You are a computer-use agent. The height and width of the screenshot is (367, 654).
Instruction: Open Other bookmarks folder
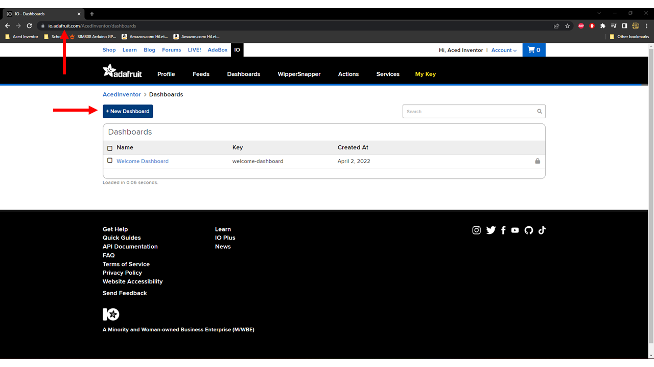tap(629, 37)
